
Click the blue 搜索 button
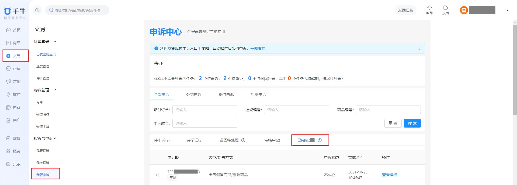point(412,123)
